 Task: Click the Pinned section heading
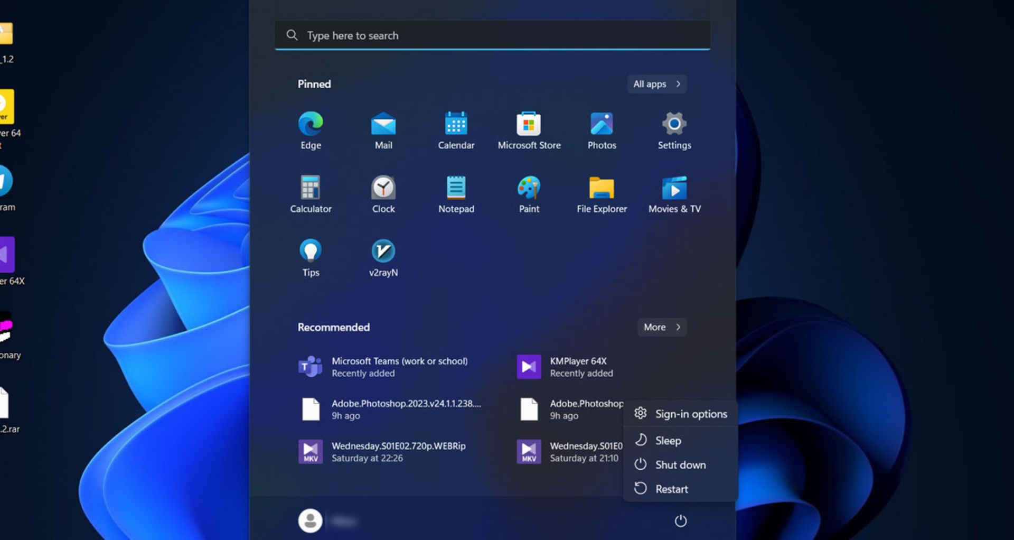pyautogui.click(x=314, y=84)
